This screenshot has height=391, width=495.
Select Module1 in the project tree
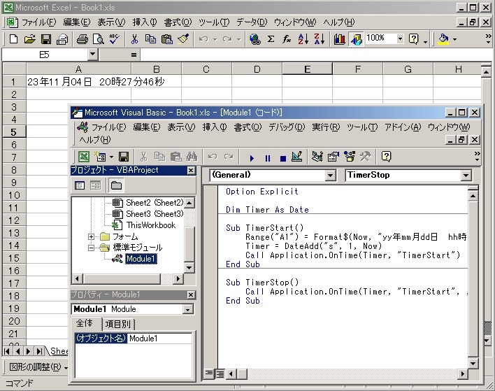[141, 259]
